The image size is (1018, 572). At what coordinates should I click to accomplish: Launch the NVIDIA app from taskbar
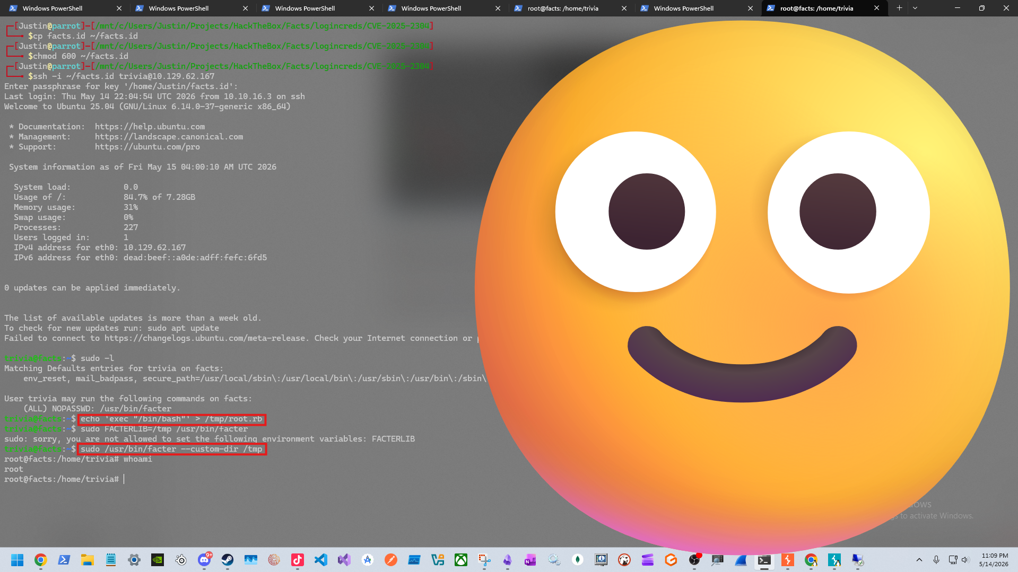[158, 560]
